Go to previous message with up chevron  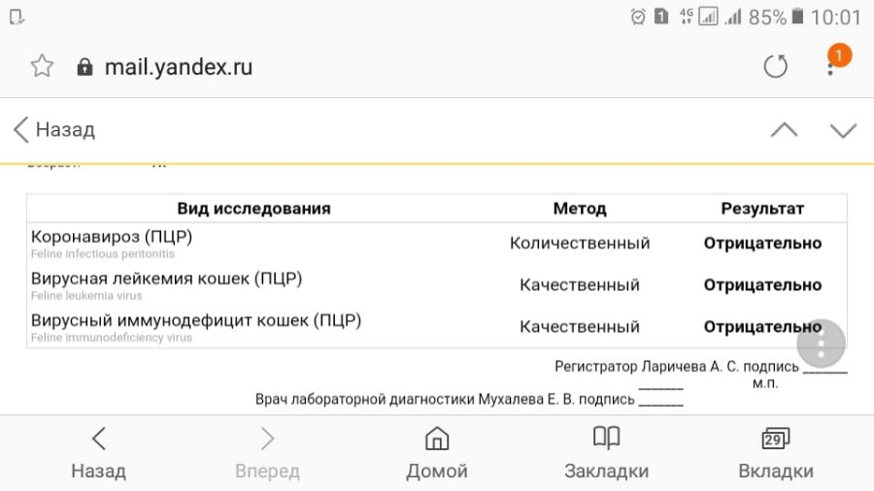click(785, 130)
